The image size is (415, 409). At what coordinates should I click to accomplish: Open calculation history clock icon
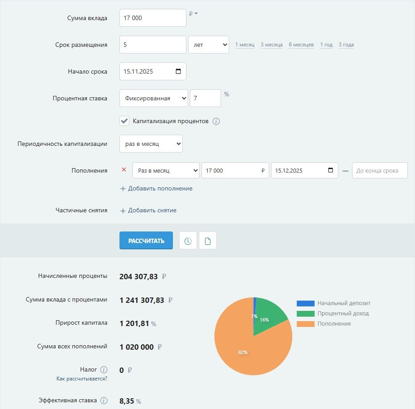[188, 240]
